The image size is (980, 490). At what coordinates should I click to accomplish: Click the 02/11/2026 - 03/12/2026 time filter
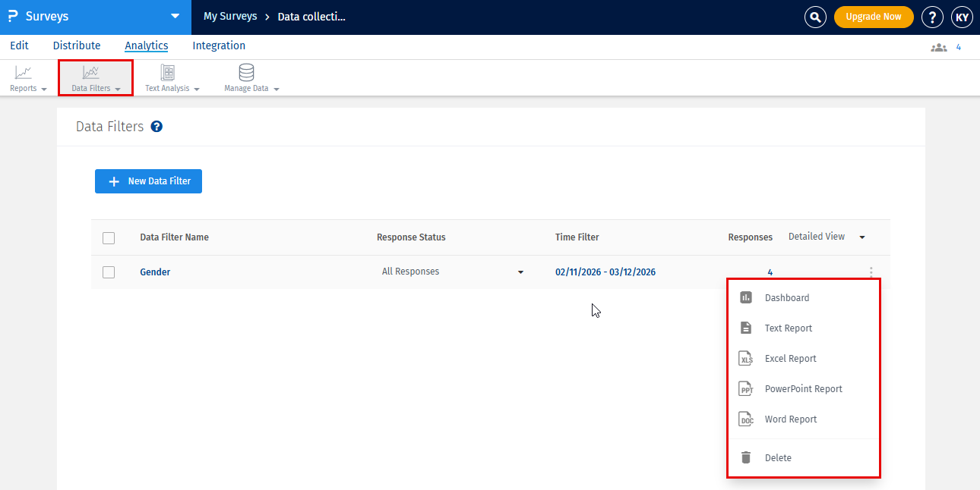(x=605, y=272)
